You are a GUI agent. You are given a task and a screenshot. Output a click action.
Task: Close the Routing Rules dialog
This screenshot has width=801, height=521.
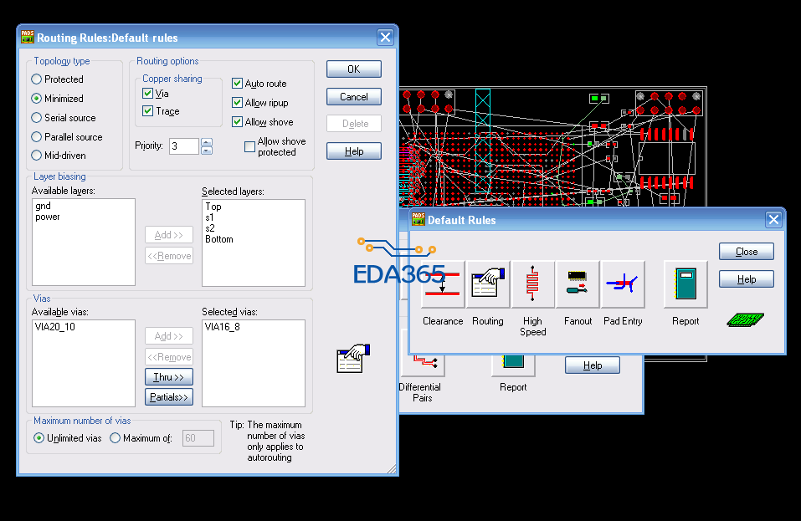(x=385, y=38)
